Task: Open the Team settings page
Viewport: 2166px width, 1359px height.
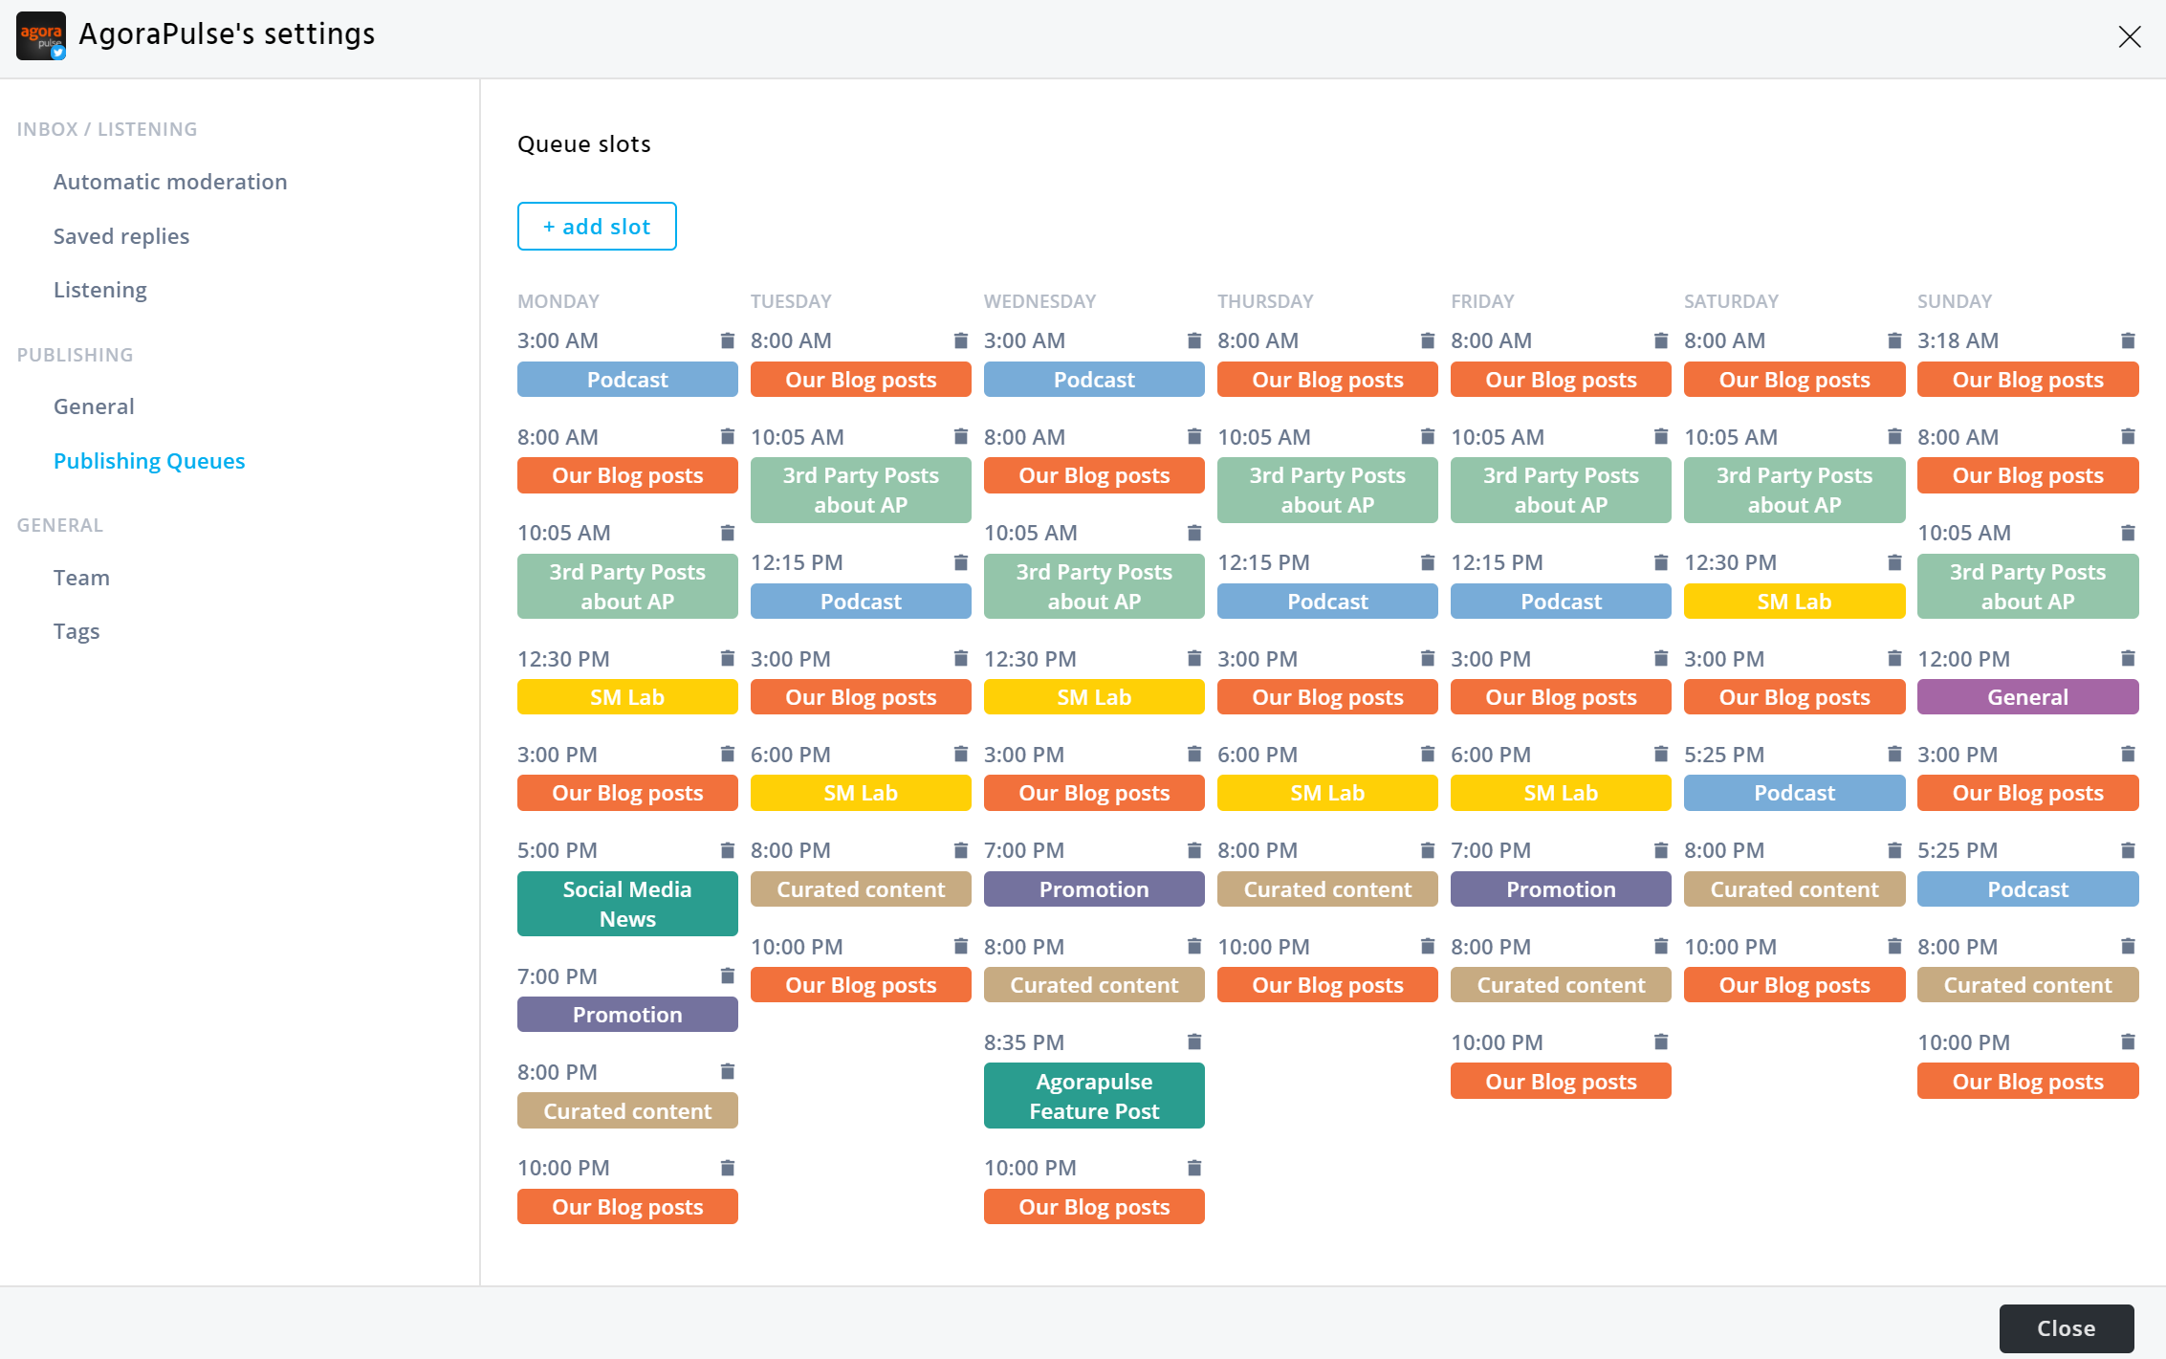Action: click(x=81, y=578)
